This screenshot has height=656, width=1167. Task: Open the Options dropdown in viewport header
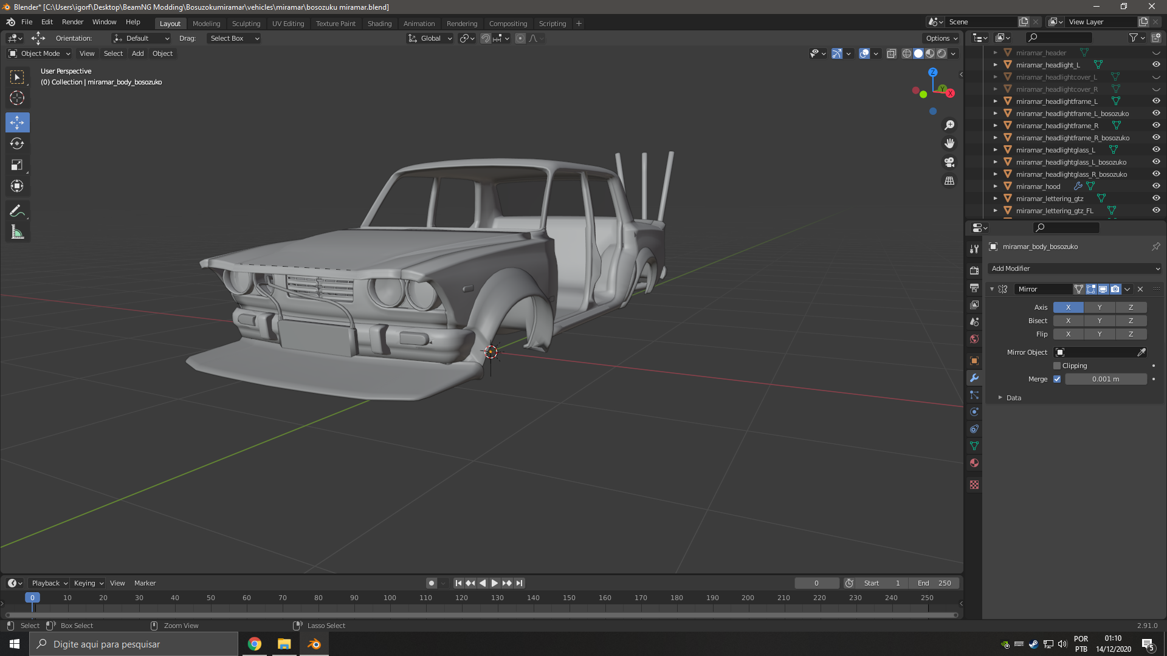point(941,38)
